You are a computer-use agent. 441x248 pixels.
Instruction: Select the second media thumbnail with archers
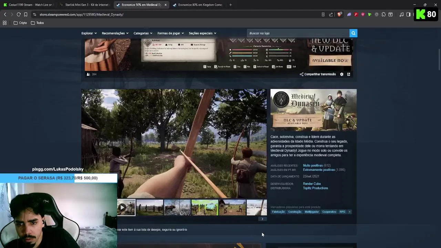(150, 207)
